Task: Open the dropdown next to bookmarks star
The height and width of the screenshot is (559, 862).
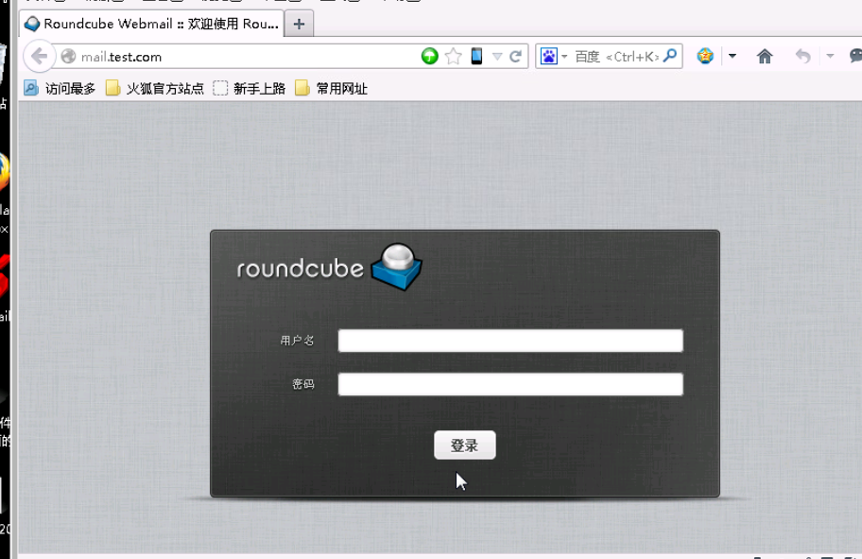Action: coord(733,56)
